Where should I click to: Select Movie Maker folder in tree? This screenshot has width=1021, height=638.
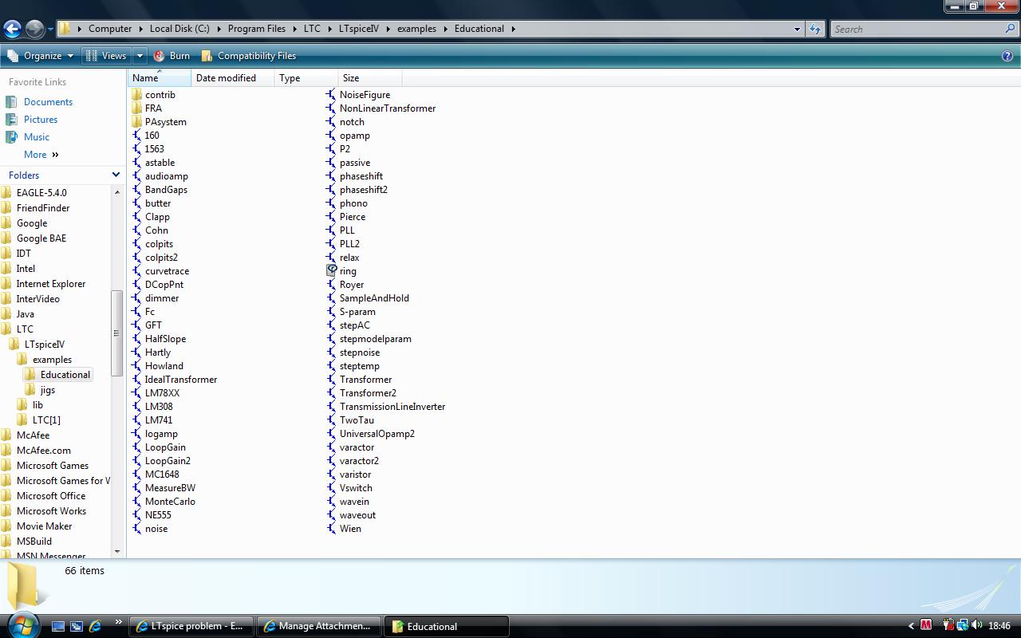[44, 526]
